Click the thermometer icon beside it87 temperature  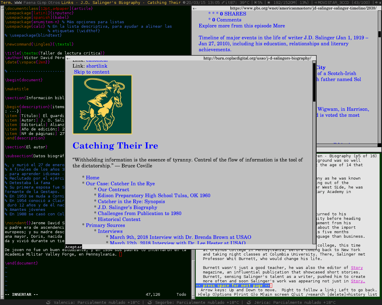[223, 2]
